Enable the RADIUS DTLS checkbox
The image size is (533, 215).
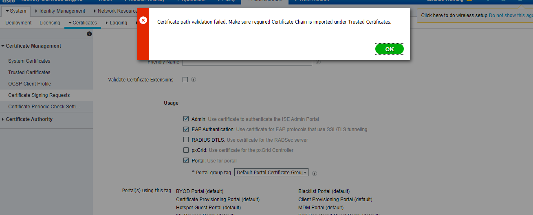pyautogui.click(x=186, y=140)
